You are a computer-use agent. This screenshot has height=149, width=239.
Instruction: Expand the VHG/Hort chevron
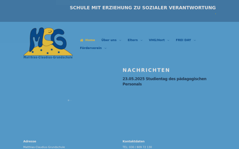[168, 40]
